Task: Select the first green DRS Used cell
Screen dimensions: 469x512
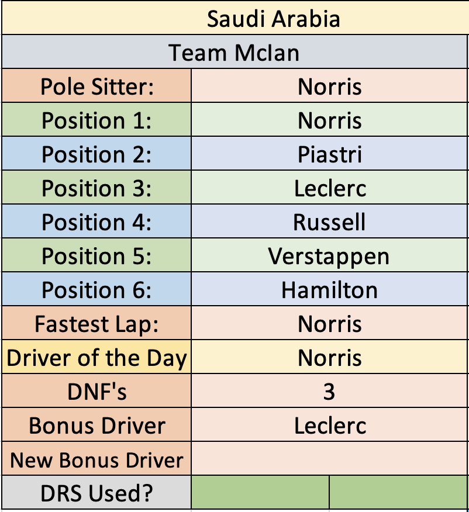Action: click(260, 492)
